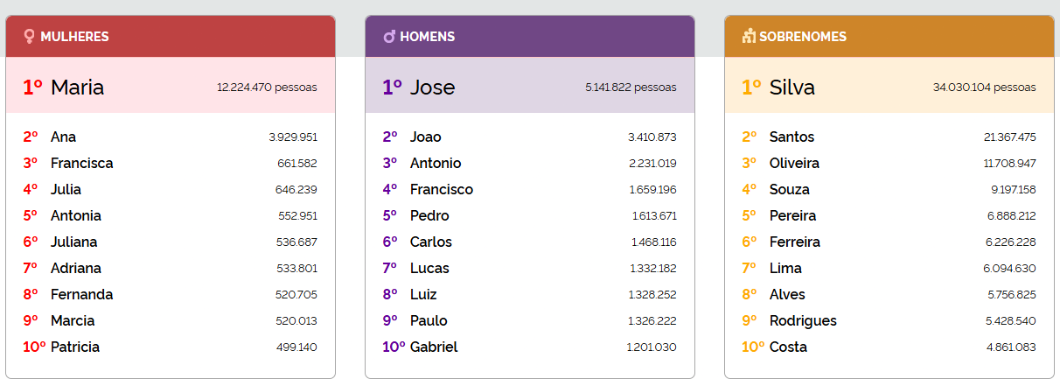1060x379 pixels.
Task: Open the top female name Maria
Action: [77, 88]
